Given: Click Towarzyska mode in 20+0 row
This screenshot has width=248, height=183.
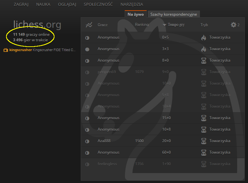Looking at the screenshot, I should (x=220, y=141).
